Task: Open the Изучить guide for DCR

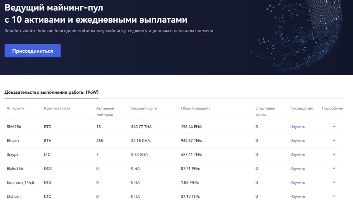Action: [x=298, y=169]
